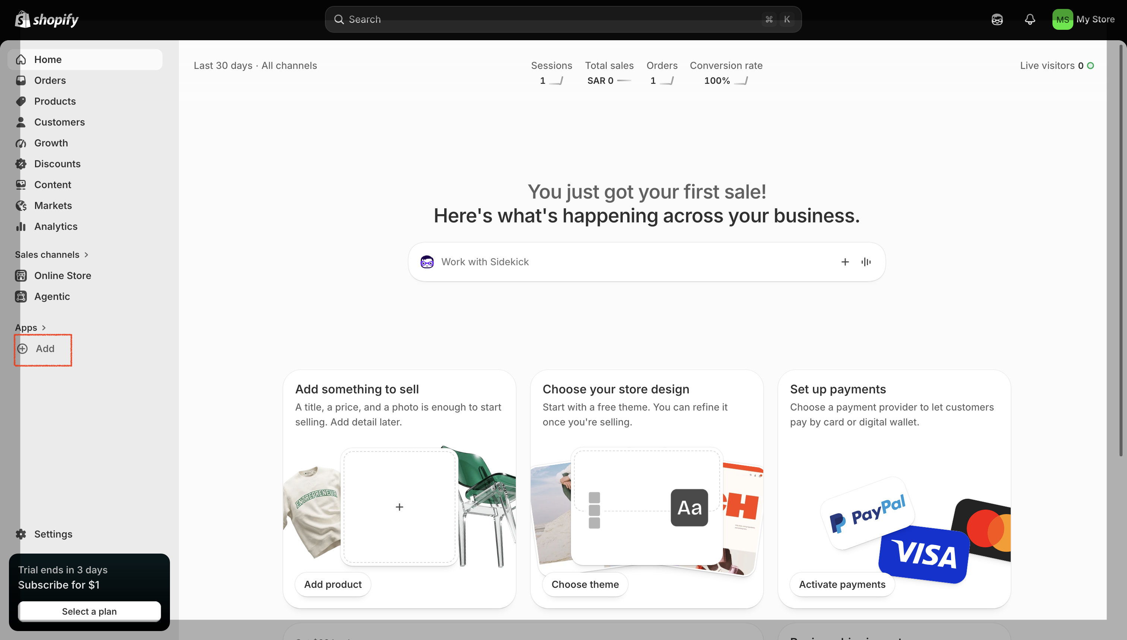Open the notifications bell
This screenshot has width=1127, height=640.
(x=1030, y=19)
